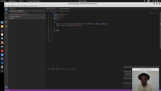Click unsaved dot on dbconnector.php tab
The image size is (161, 91).
point(69,9)
